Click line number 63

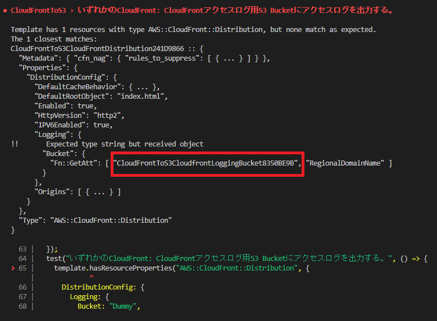click(x=22, y=249)
